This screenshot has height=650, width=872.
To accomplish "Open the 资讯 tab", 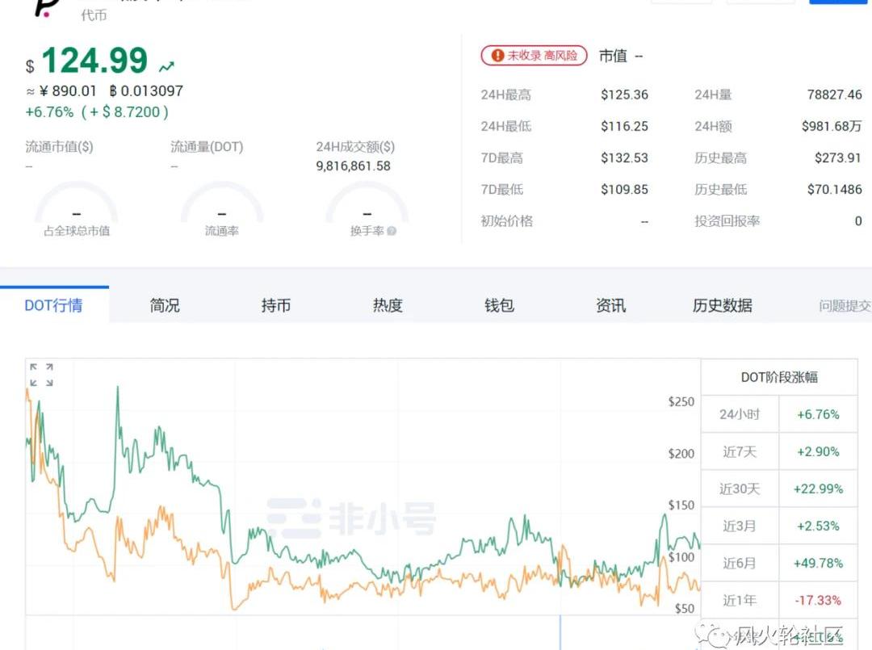I will point(610,305).
